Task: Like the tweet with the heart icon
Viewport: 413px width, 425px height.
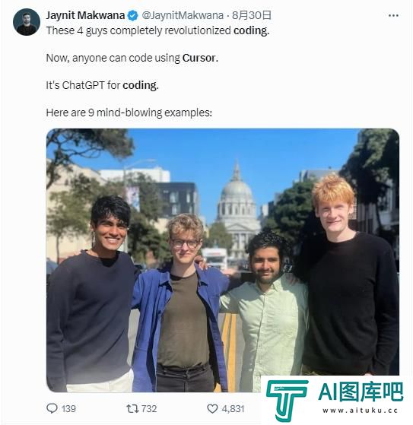Action: [212, 408]
